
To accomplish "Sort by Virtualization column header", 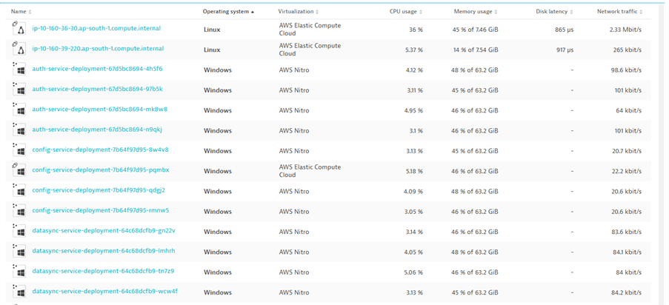I will click(x=299, y=12).
